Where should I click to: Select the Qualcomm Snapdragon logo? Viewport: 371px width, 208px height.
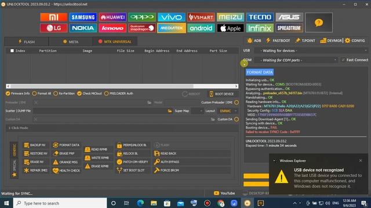[142, 28]
